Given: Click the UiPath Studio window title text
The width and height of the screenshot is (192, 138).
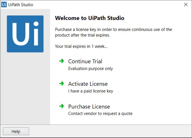Looking at the screenshot, I should pos(21,5).
